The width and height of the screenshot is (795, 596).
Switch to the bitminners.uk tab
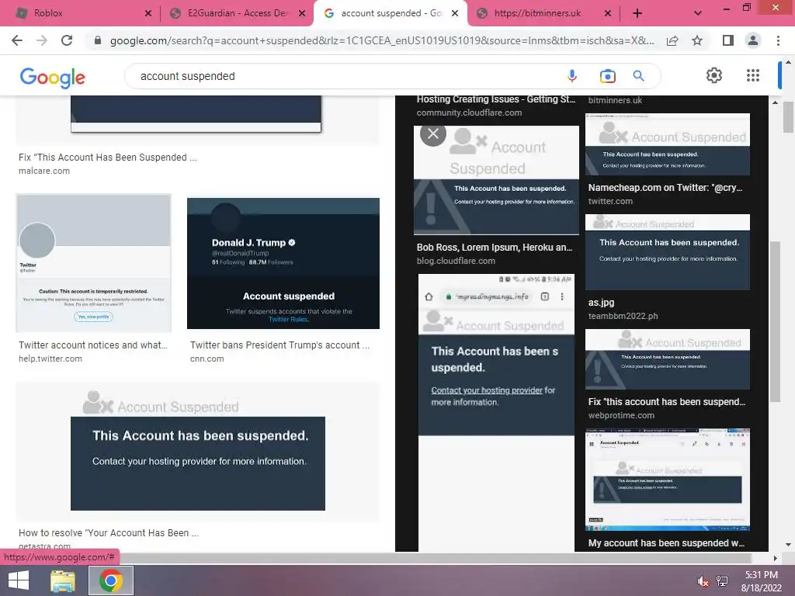click(x=541, y=13)
